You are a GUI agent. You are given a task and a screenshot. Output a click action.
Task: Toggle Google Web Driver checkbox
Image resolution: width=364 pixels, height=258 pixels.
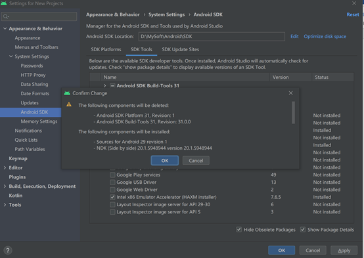coord(112,190)
